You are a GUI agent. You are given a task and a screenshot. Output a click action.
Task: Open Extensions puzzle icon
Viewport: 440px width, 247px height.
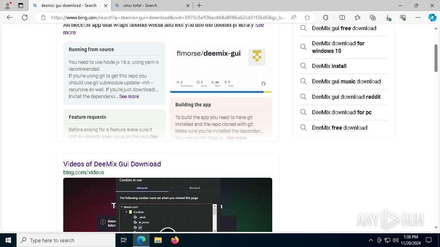[x=326, y=17]
